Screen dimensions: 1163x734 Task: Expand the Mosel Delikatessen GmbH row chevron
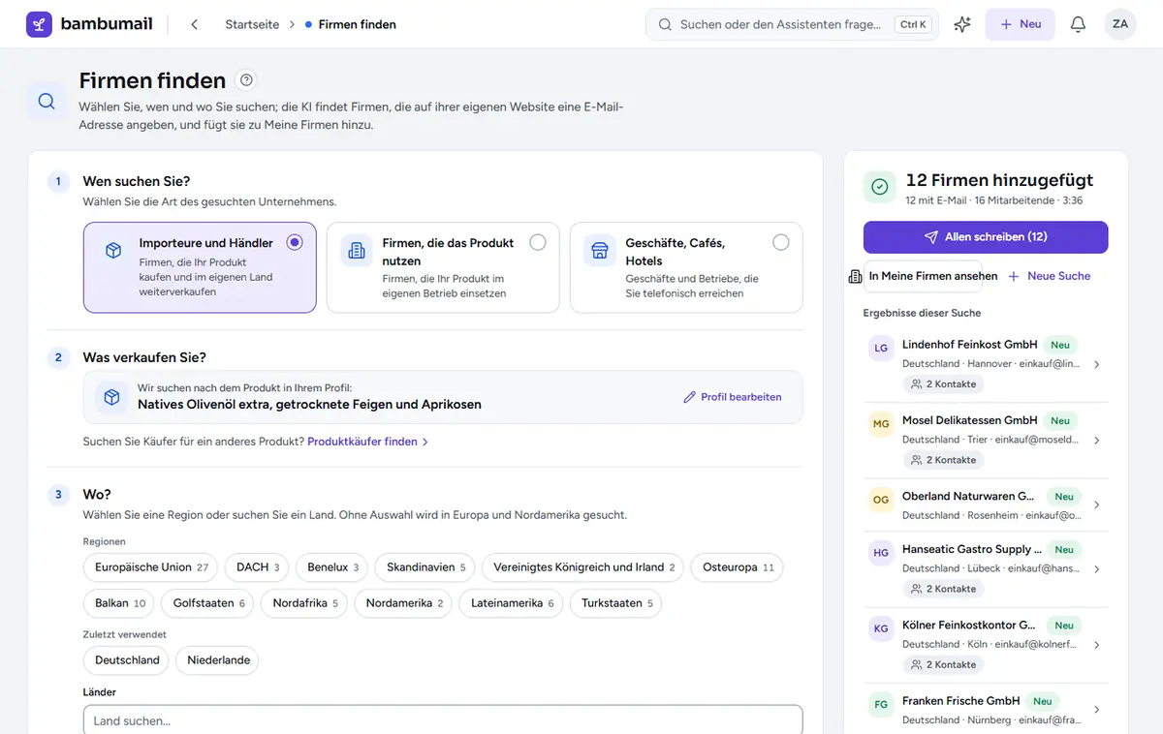(1096, 441)
